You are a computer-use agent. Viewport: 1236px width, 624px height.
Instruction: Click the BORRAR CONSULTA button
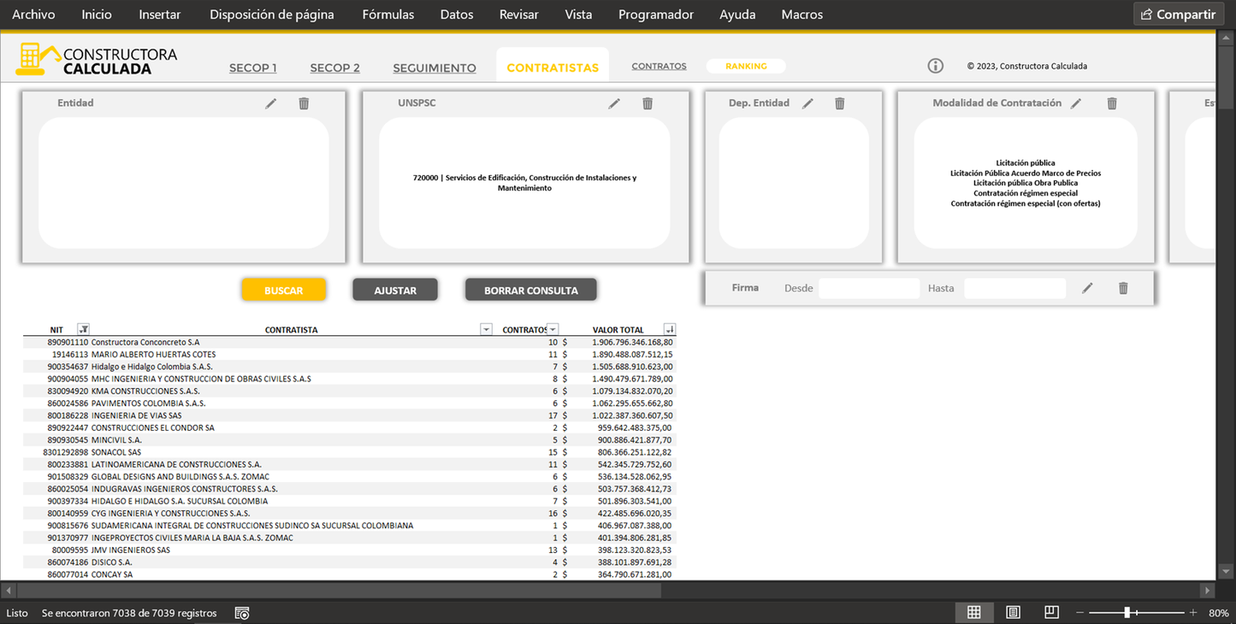coord(530,291)
